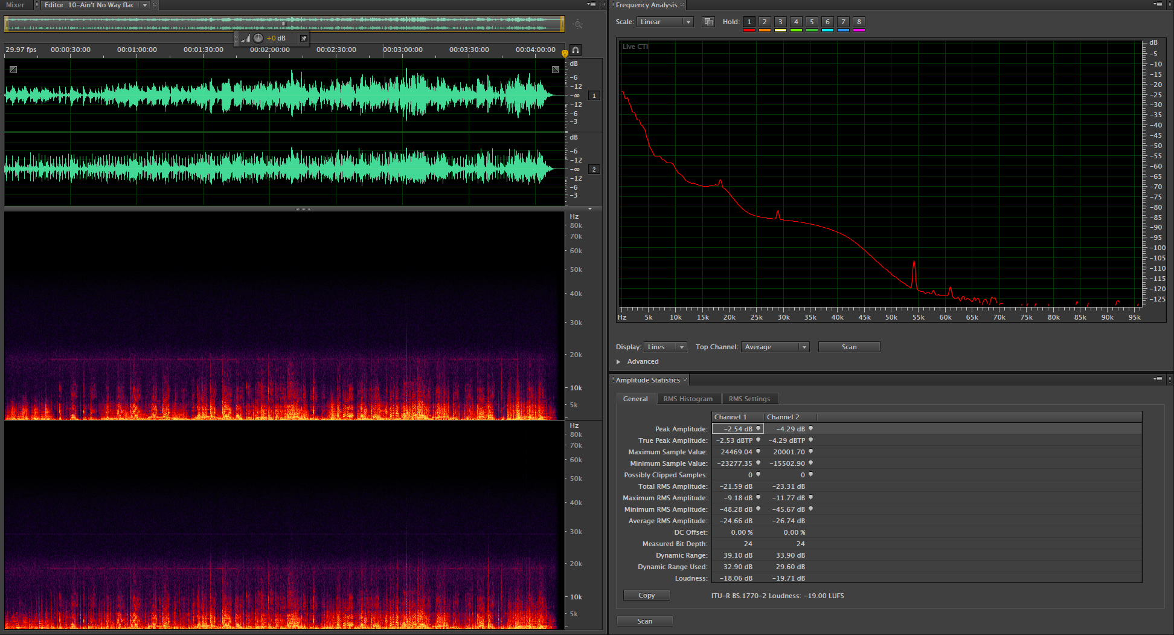
Task: Click the zoom navigation magnifier icon
Action: pyautogui.click(x=577, y=24)
